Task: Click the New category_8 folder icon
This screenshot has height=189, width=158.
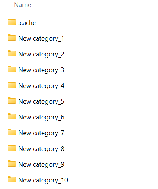Action: pos(12,148)
